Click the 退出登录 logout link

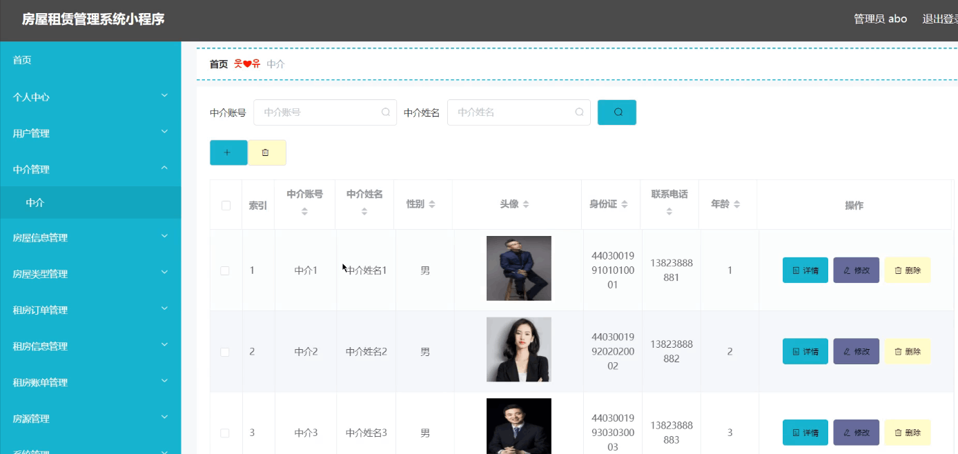[941, 19]
